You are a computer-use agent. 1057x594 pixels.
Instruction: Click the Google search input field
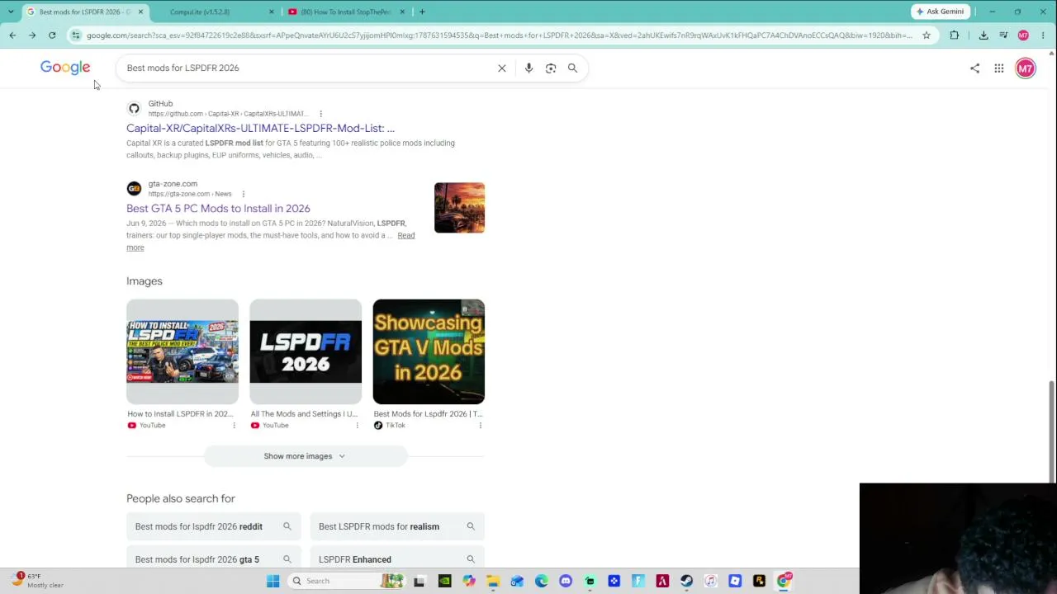pyautogui.click(x=306, y=68)
